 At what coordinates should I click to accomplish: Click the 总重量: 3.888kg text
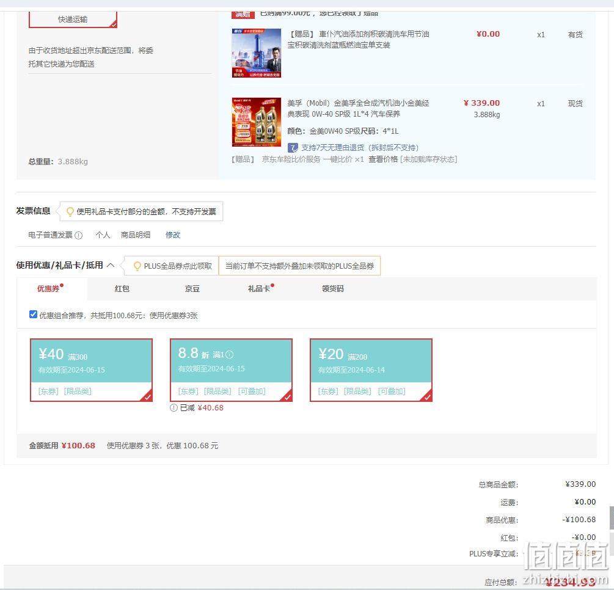[x=58, y=162]
